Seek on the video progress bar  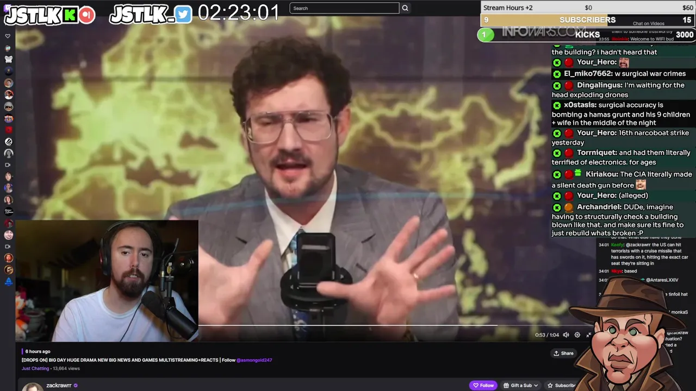[397, 325]
